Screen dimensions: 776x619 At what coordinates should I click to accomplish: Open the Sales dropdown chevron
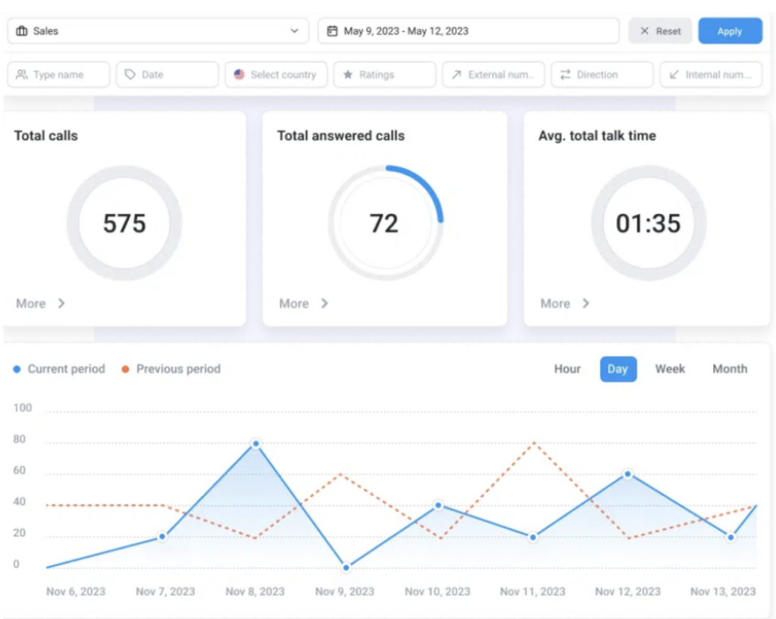(294, 31)
